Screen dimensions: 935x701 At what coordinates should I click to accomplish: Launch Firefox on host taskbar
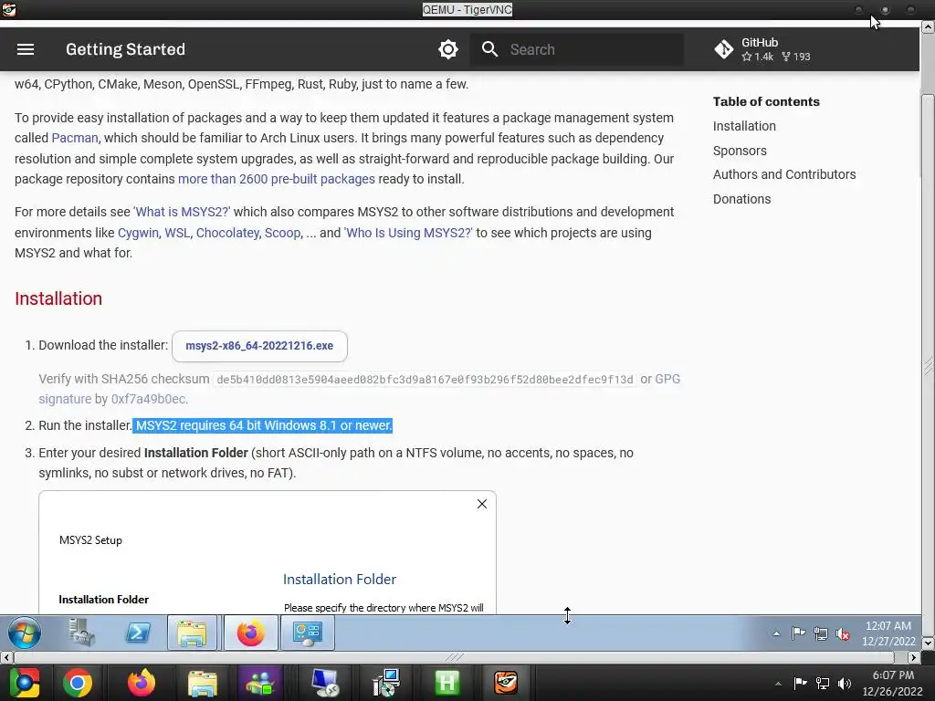point(142,683)
